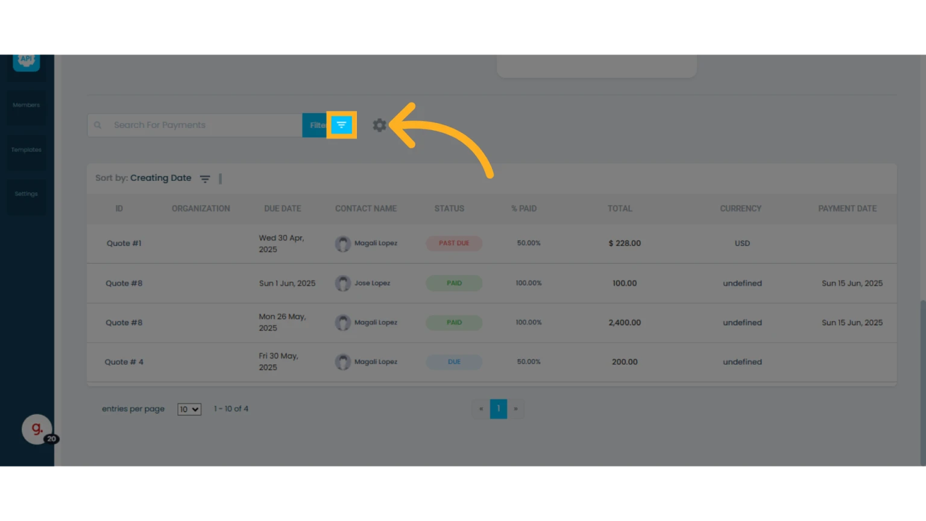Click 50.00% paid in Quote #1 row
The image size is (926, 521).
tap(529, 244)
